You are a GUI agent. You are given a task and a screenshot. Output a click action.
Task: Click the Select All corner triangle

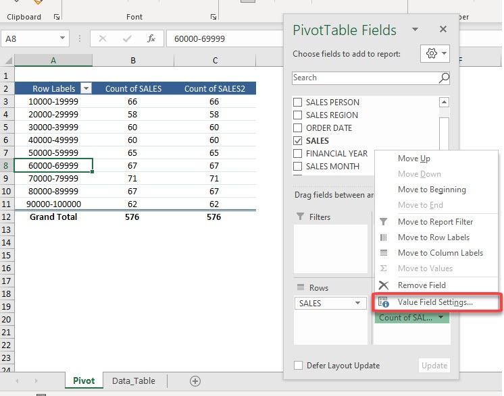coord(9,60)
